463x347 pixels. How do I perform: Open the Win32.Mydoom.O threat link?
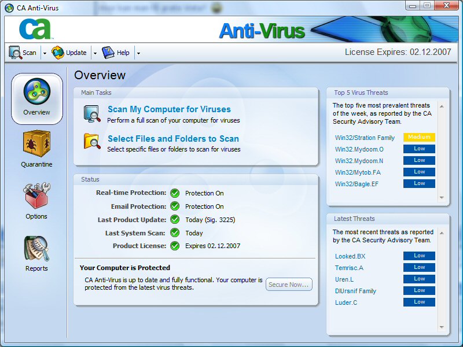point(359,149)
